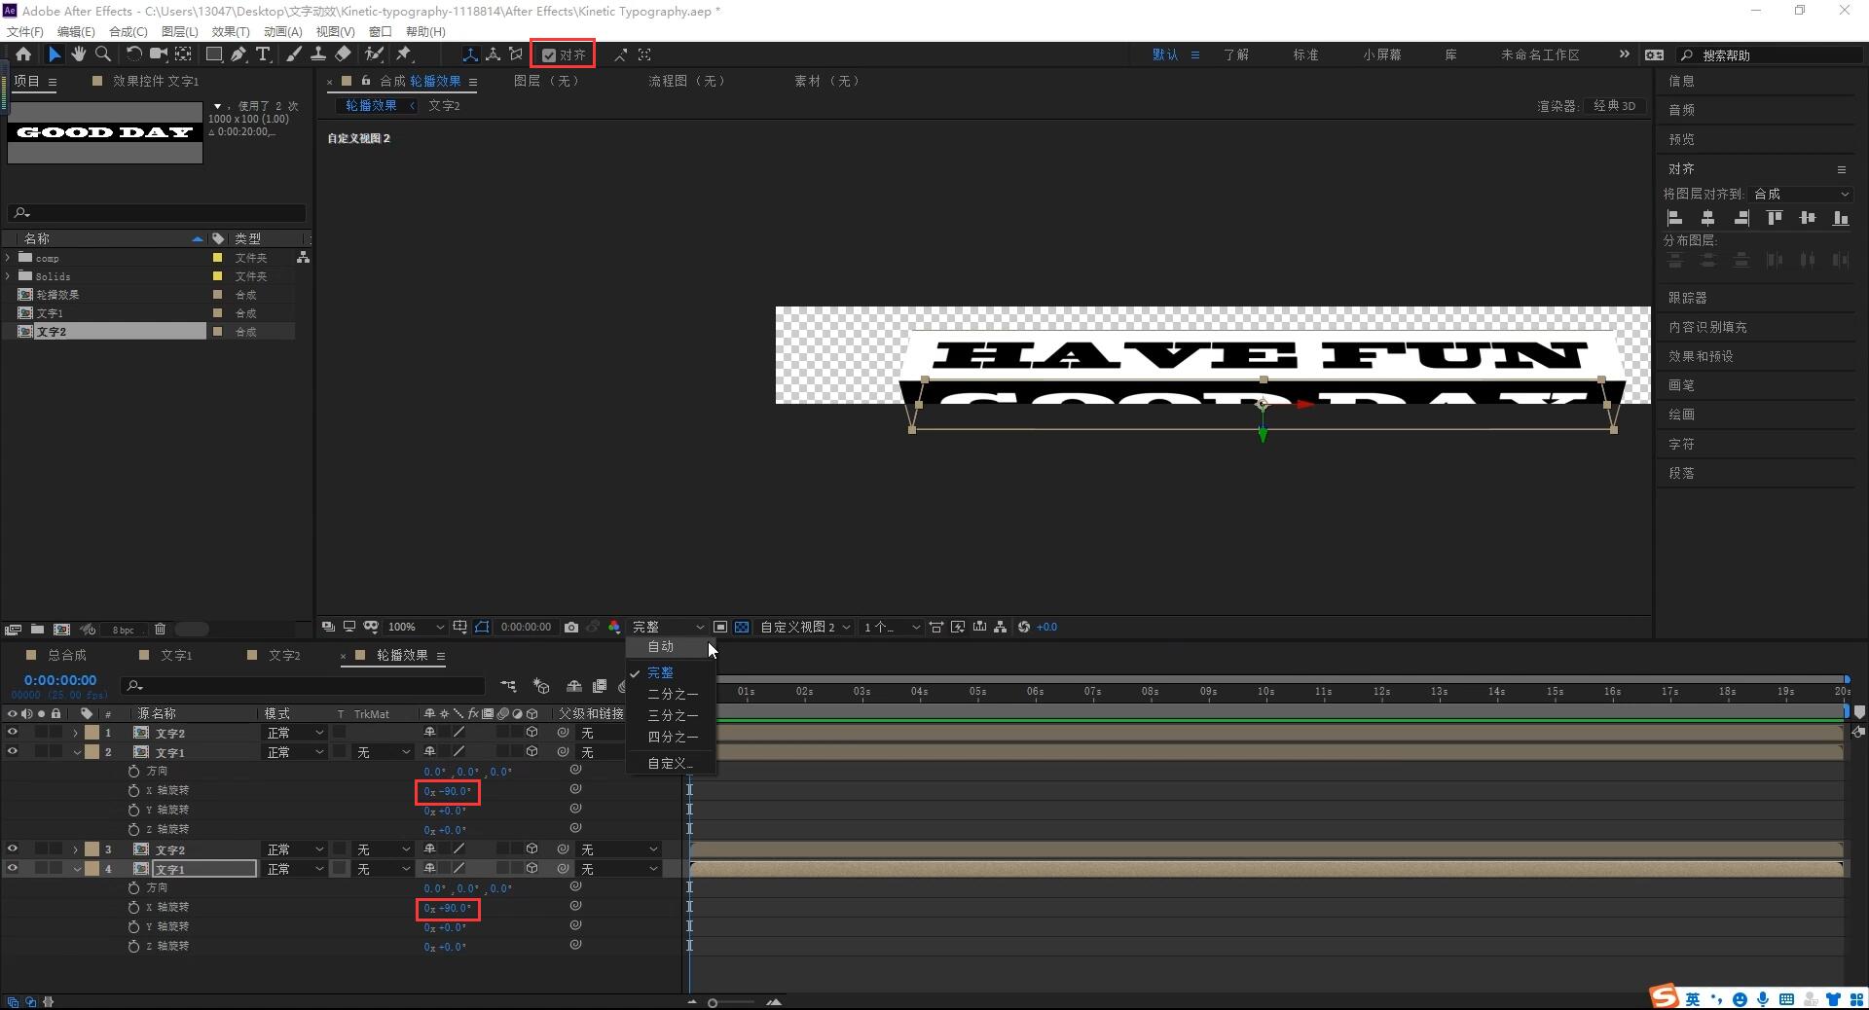Expand the Solids folder in Project panel
This screenshot has height=1010, width=1869.
pos(9,276)
